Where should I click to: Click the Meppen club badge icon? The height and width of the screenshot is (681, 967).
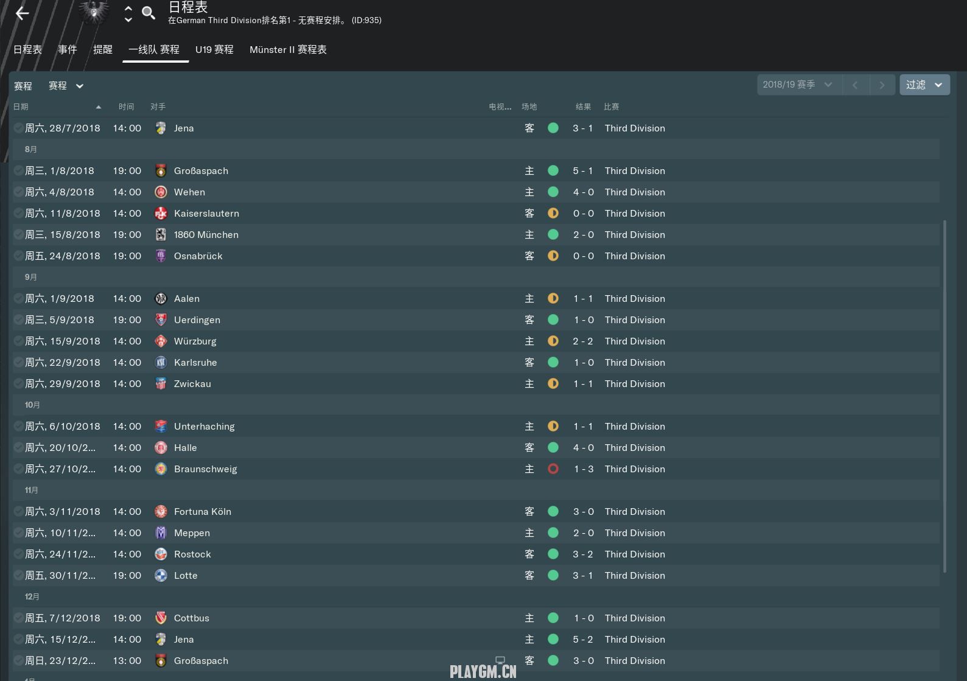(161, 533)
